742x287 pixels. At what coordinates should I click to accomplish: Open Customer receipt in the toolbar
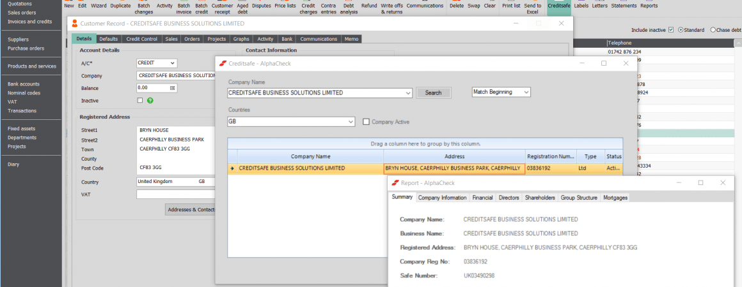223,8
